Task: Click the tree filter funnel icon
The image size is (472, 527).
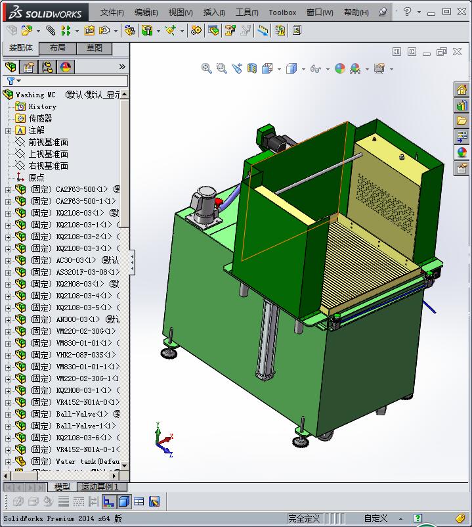Action: tap(11, 81)
